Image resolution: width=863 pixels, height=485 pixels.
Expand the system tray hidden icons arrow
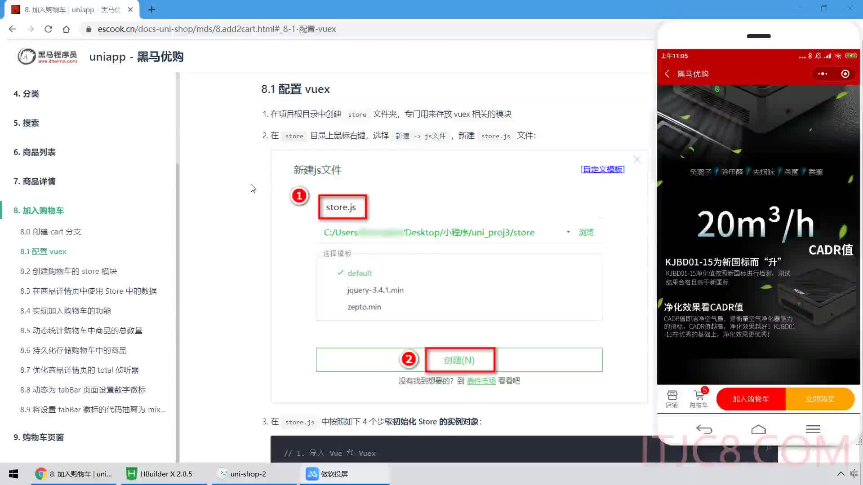coord(841,474)
